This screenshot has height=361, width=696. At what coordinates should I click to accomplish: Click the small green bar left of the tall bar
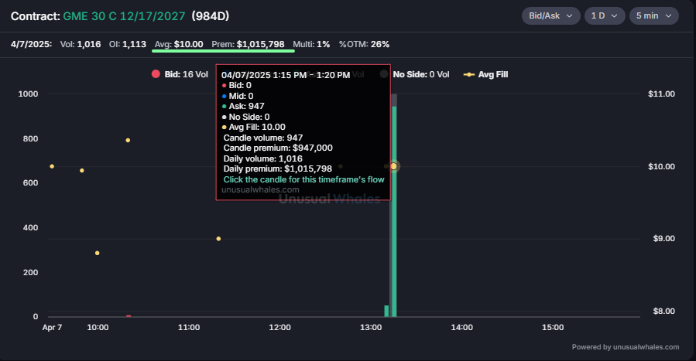coord(386,311)
